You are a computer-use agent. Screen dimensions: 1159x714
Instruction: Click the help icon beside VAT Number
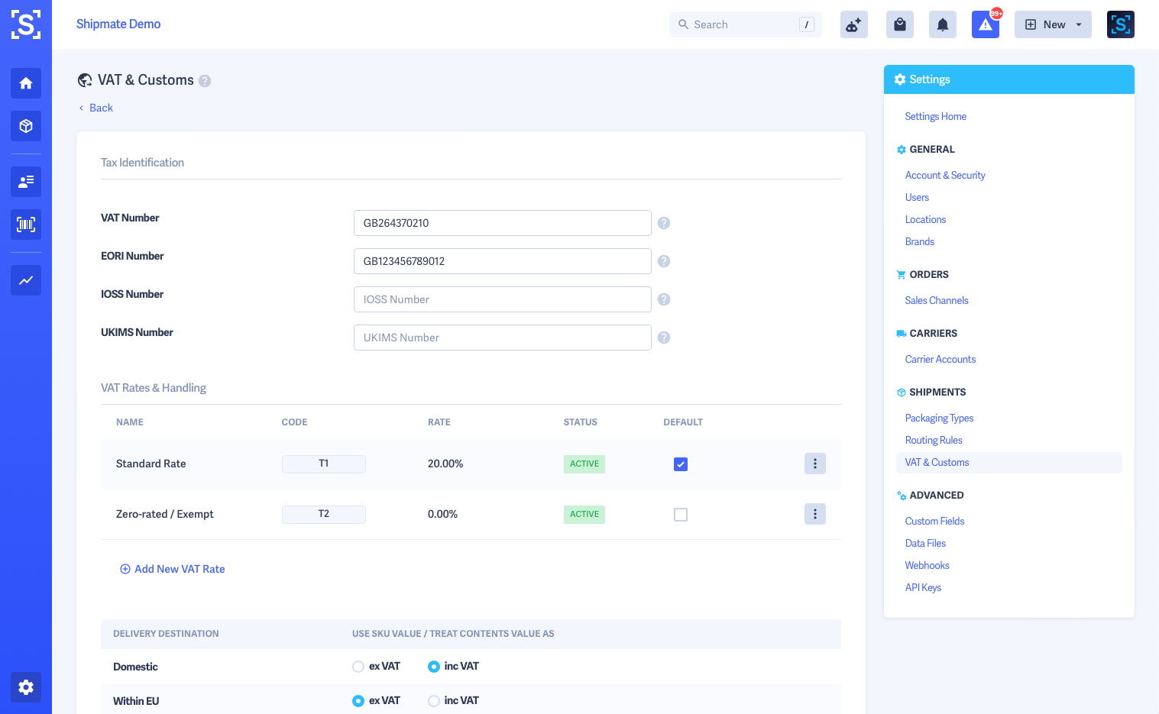[664, 223]
